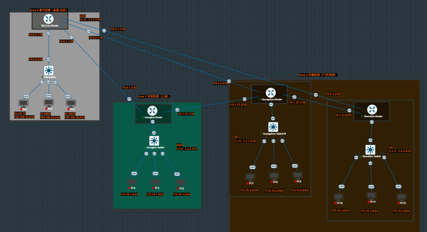Select the PC5 host icon

[156, 182]
